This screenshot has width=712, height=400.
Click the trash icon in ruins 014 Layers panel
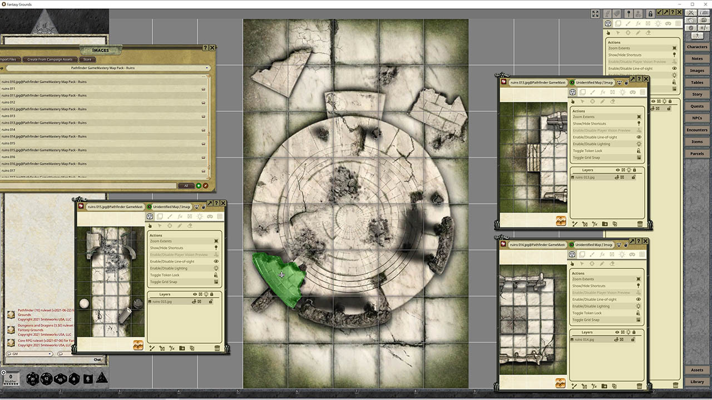pyautogui.click(x=640, y=386)
